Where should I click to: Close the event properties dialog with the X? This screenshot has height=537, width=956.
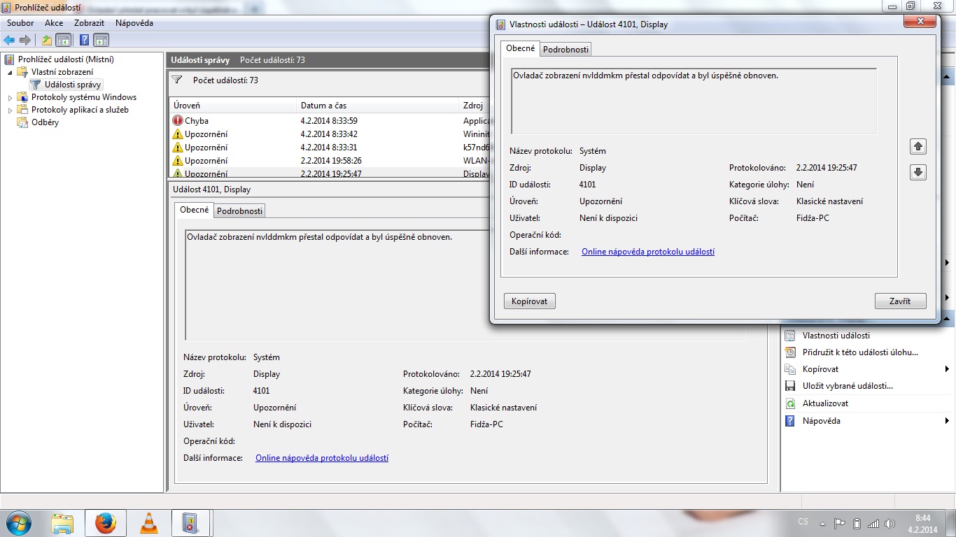pos(920,22)
